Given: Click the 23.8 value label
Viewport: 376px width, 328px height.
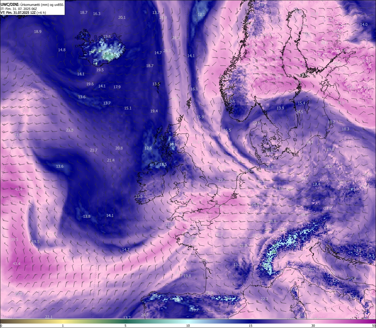Looking at the screenshot, I should [x=70, y=130].
